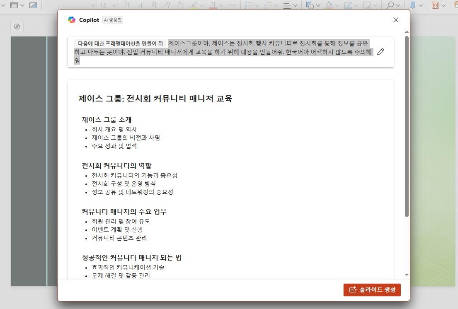Edit the prompt with the pencil icon
The width and height of the screenshot is (458, 309).
click(380, 52)
